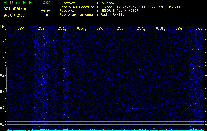Screen dimensions: 207x131
Task: Click the HROFFT program title
Action: (x=20, y=3)
